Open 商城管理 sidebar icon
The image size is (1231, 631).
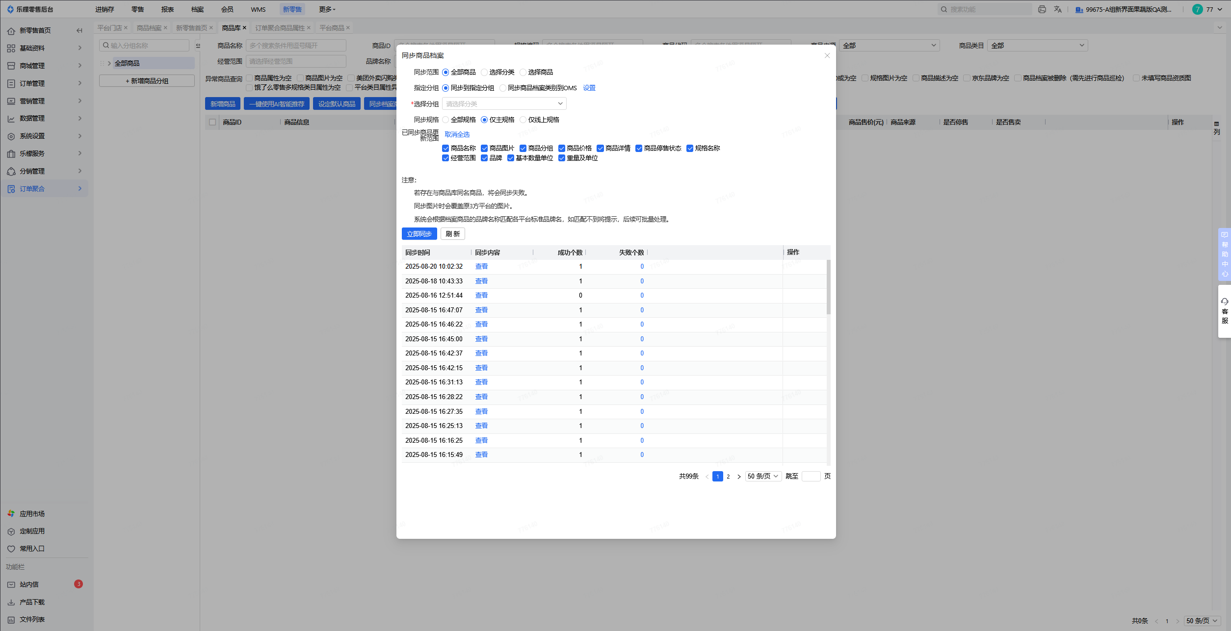click(11, 66)
